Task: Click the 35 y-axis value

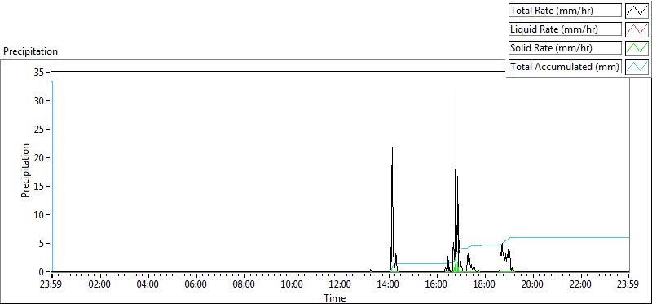Action: [x=39, y=72]
